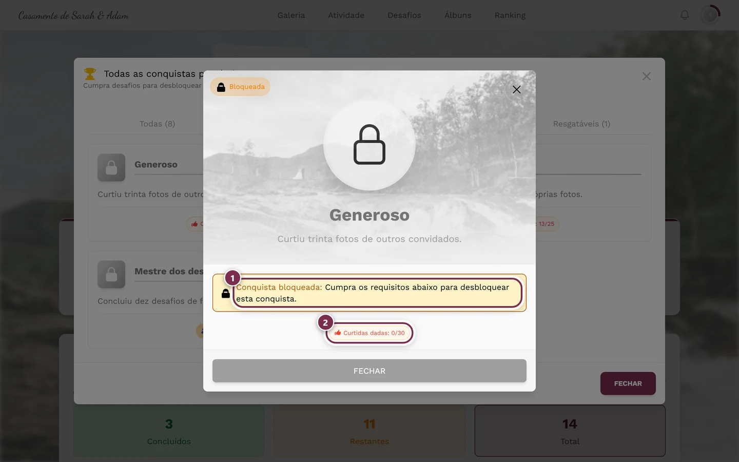Open the Galeria menu item
Screen dimensions: 739x462
click(x=291, y=15)
